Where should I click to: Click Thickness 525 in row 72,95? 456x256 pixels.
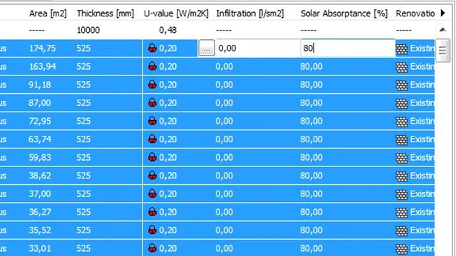tap(83, 121)
